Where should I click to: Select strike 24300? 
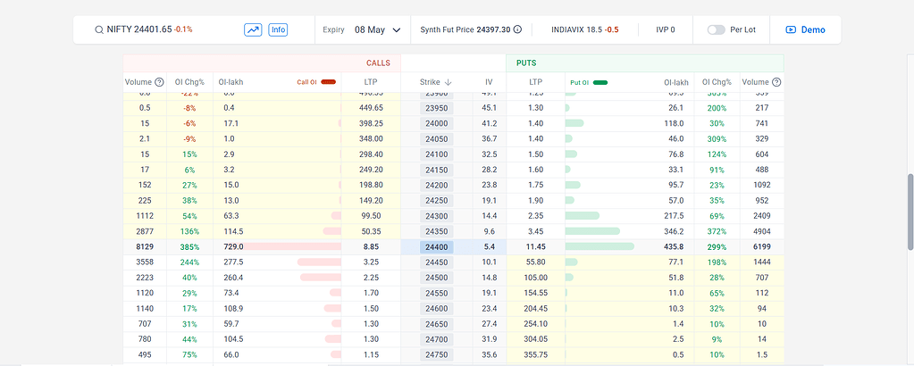pyautogui.click(x=437, y=216)
